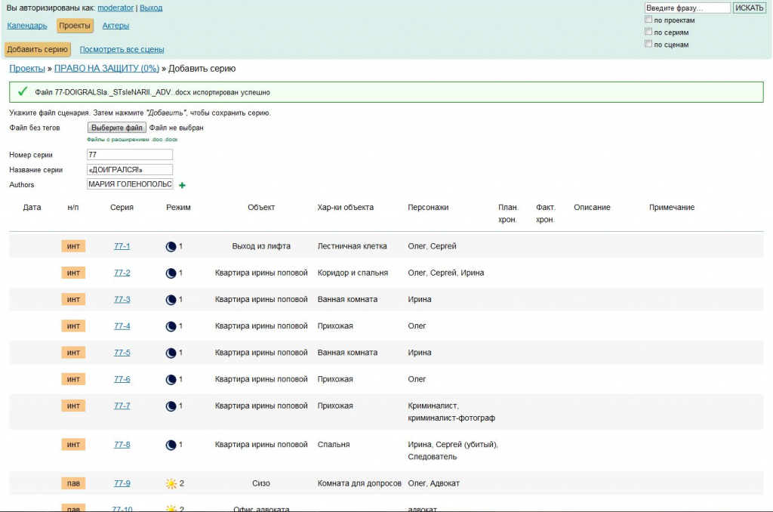Click 'Спальня' cell in row 77-8
This screenshot has width=773, height=512.
[x=334, y=445]
